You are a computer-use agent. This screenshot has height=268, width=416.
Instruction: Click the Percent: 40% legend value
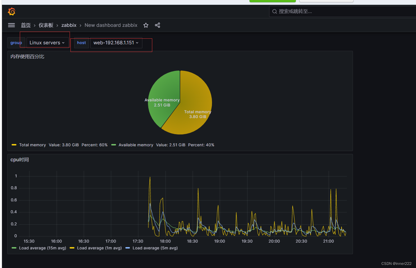pos(201,145)
